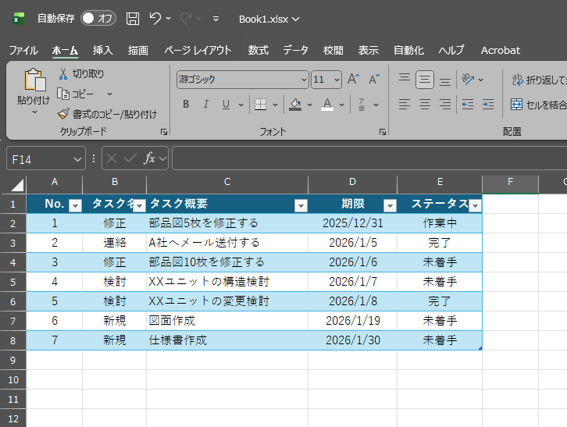The image size is (567, 427).
Task: Click the 折り返して wrap text button
Action: pyautogui.click(x=538, y=79)
